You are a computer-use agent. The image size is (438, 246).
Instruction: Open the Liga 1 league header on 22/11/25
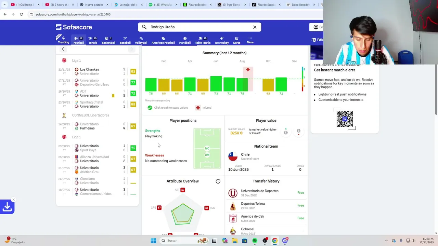(76, 60)
